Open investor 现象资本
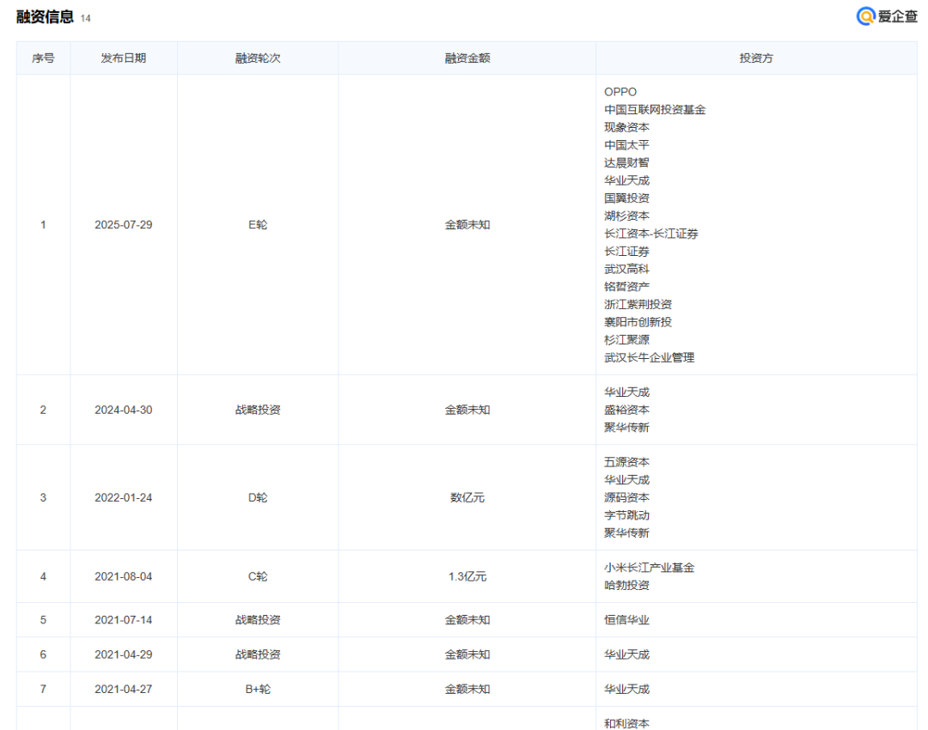 pyautogui.click(x=626, y=127)
